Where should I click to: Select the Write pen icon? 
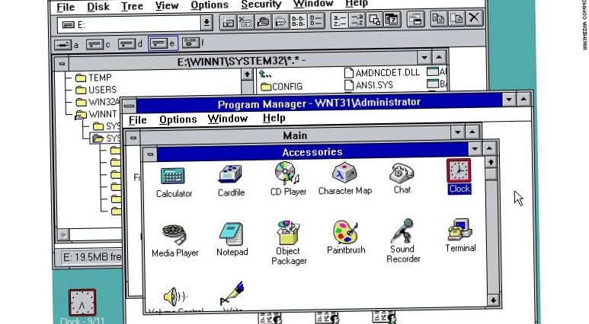232,293
